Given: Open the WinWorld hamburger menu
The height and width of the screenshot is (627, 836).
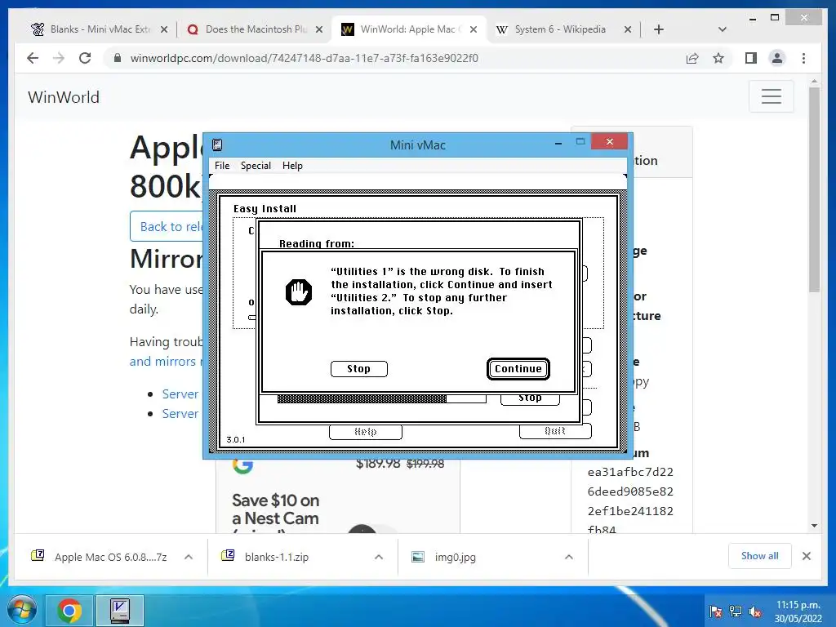Looking at the screenshot, I should coord(771,96).
